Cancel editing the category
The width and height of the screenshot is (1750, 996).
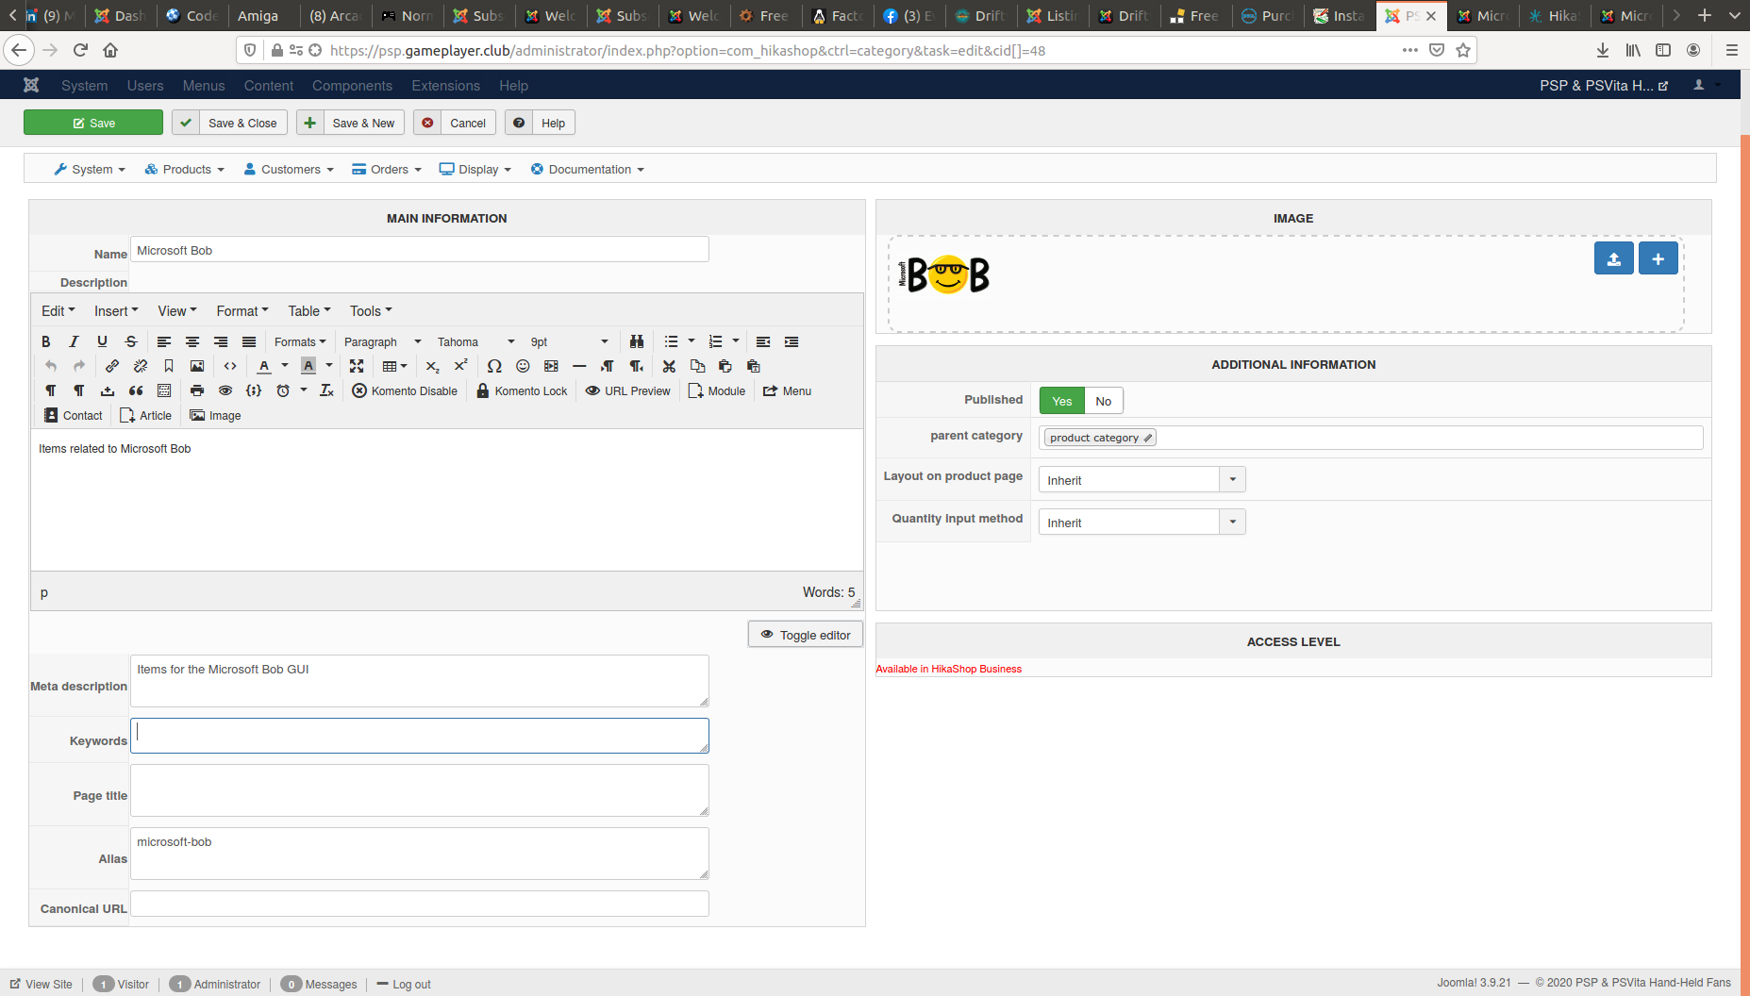(x=455, y=123)
